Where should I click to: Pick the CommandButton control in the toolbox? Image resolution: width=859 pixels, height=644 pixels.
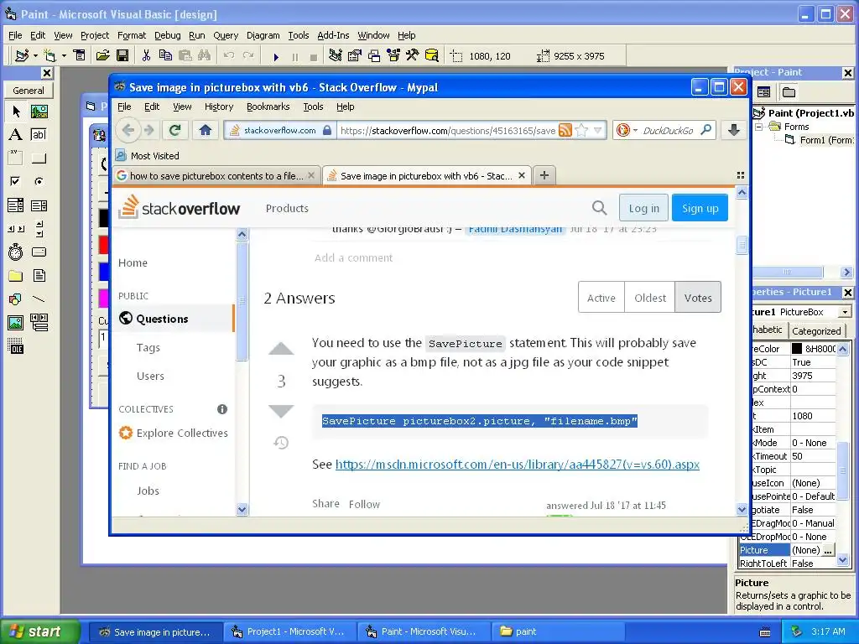click(39, 158)
